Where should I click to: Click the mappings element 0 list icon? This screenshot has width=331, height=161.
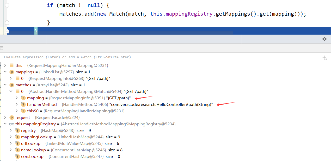[x=17, y=78]
